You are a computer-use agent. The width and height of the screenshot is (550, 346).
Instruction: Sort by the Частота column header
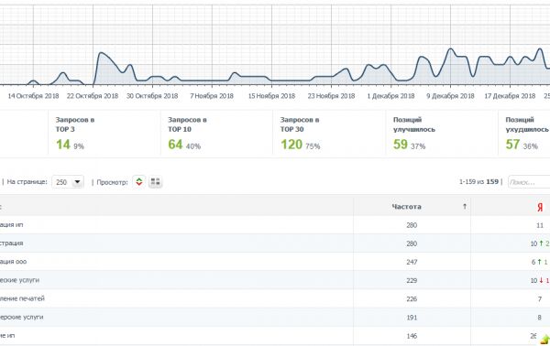[406, 207]
